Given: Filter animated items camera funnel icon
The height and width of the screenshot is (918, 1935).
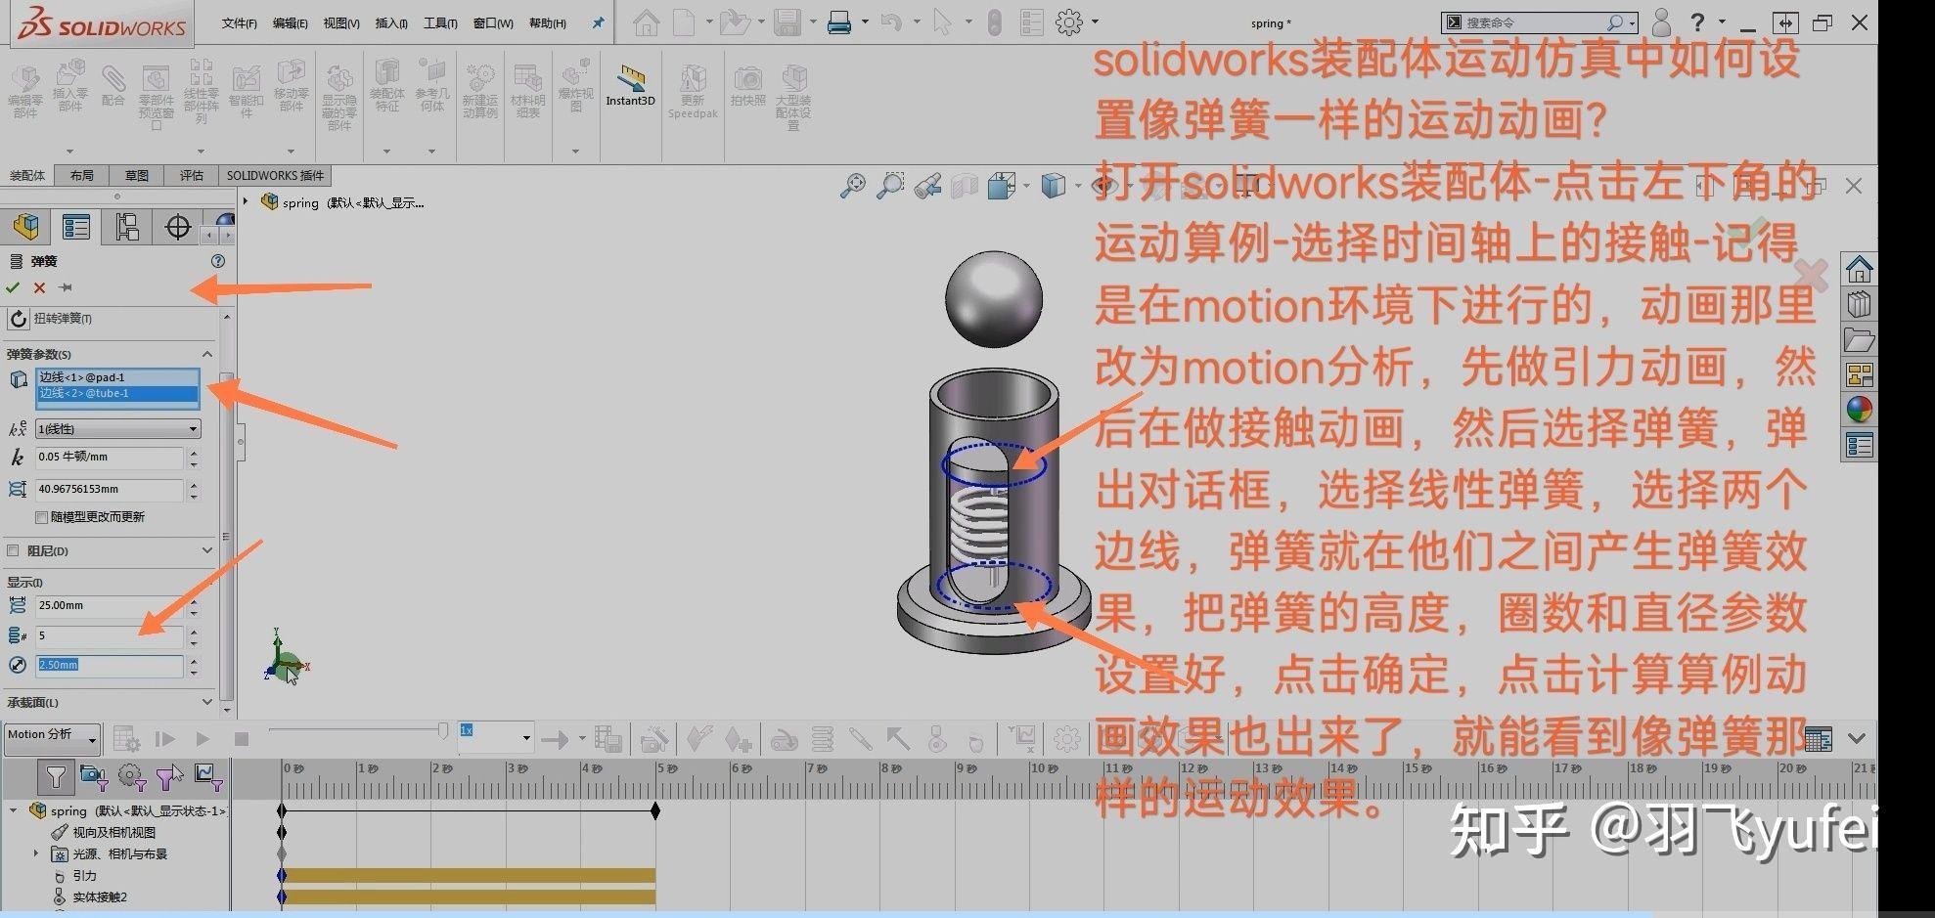Looking at the screenshot, I should pyautogui.click(x=94, y=777).
